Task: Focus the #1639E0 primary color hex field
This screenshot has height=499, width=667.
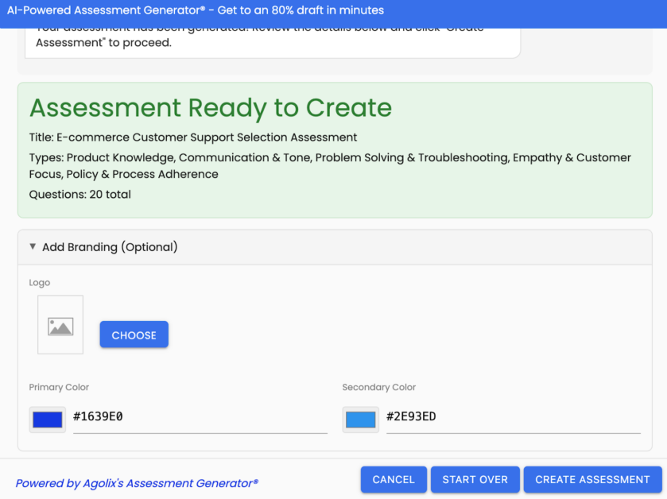Action: (x=199, y=417)
